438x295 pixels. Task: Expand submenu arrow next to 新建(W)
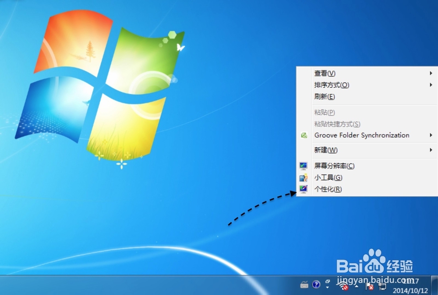pos(431,150)
